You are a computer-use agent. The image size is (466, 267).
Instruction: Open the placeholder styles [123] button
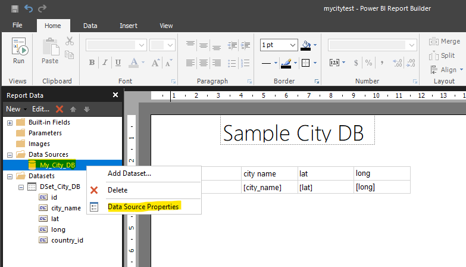click(x=334, y=63)
